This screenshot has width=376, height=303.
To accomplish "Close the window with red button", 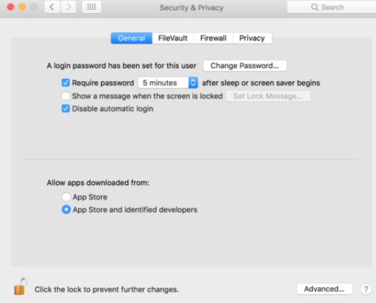I will [11, 7].
